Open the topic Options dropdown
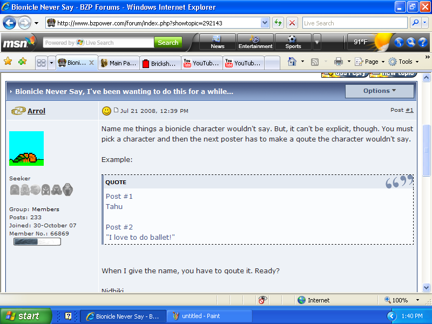 [x=380, y=91]
